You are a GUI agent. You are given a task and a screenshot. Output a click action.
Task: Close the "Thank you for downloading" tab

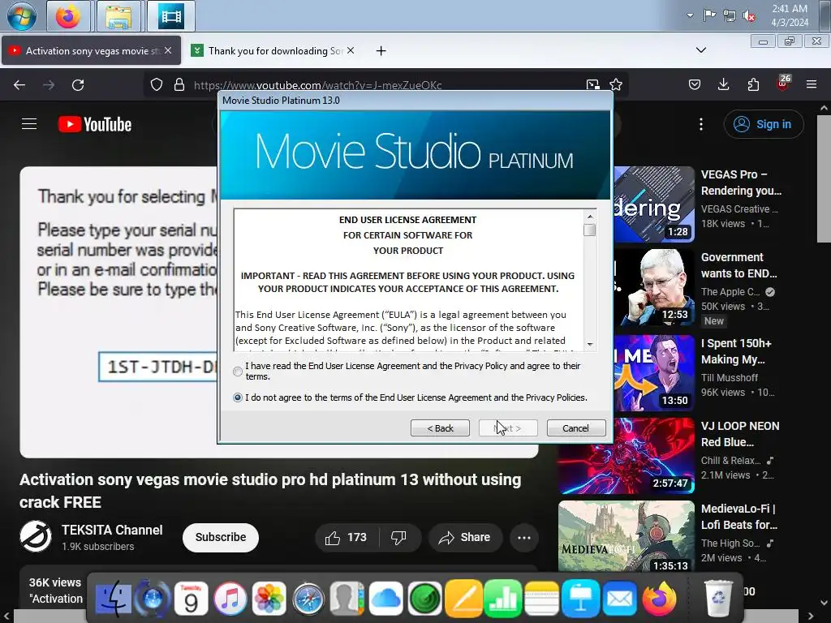pos(351,50)
